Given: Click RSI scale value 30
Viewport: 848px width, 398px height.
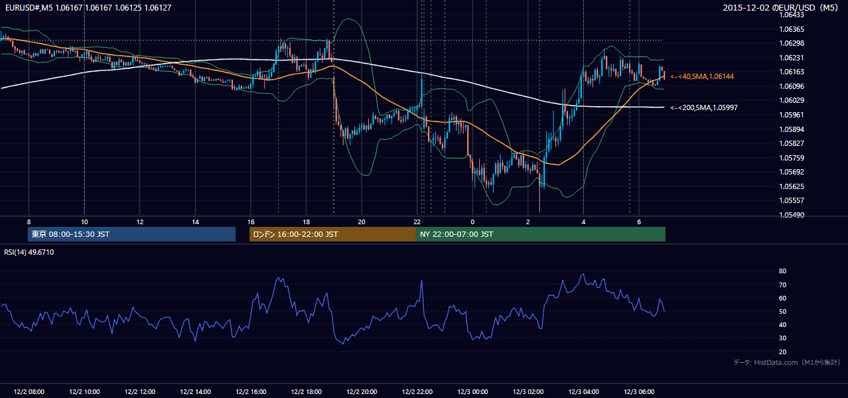Looking at the screenshot, I should pos(783,338).
